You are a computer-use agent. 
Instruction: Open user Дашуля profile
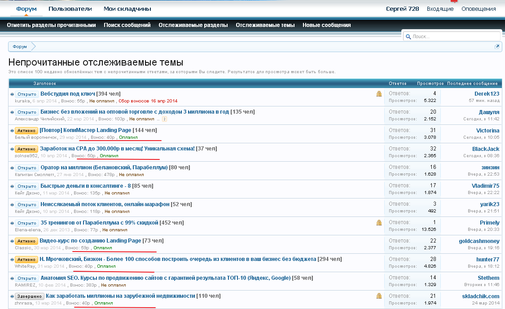(489, 112)
